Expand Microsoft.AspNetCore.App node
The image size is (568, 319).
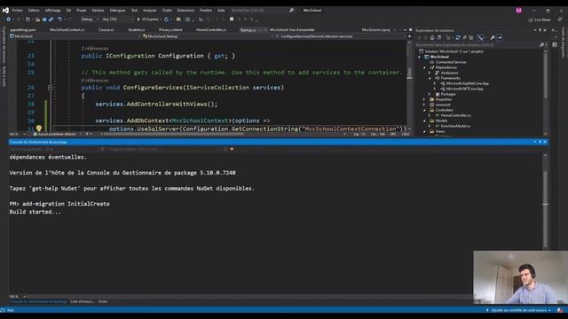pyautogui.click(x=435, y=83)
